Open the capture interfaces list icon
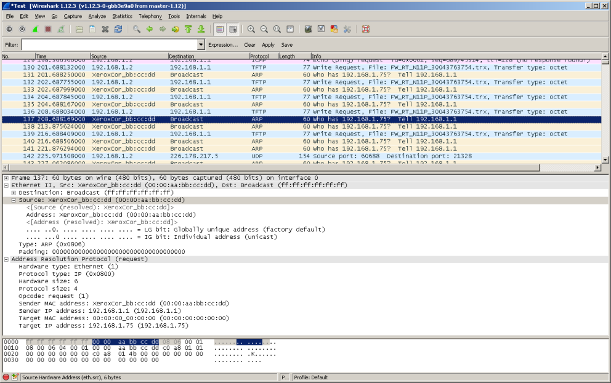Screen dimensions: 611x383 coord(9,29)
